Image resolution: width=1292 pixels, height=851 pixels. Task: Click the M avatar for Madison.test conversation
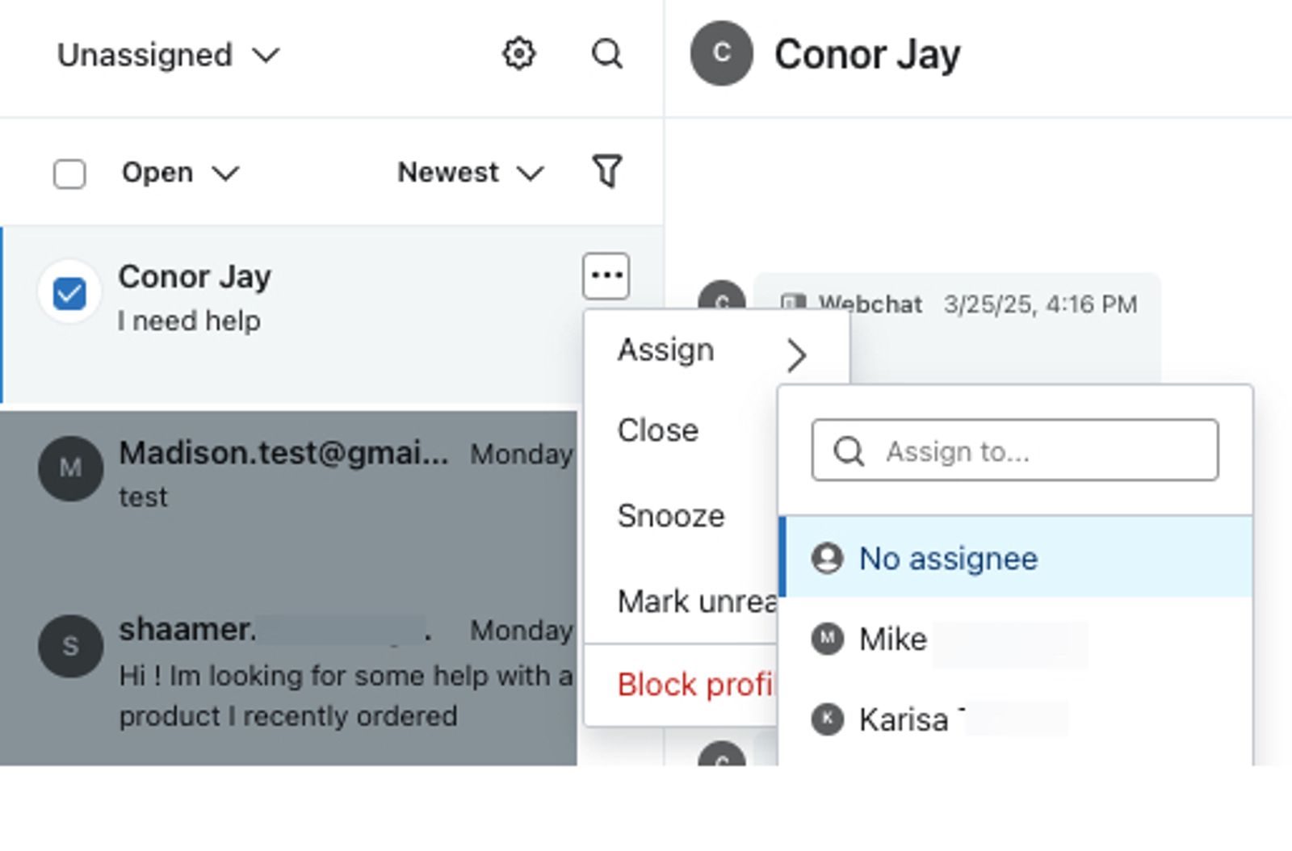click(x=70, y=468)
